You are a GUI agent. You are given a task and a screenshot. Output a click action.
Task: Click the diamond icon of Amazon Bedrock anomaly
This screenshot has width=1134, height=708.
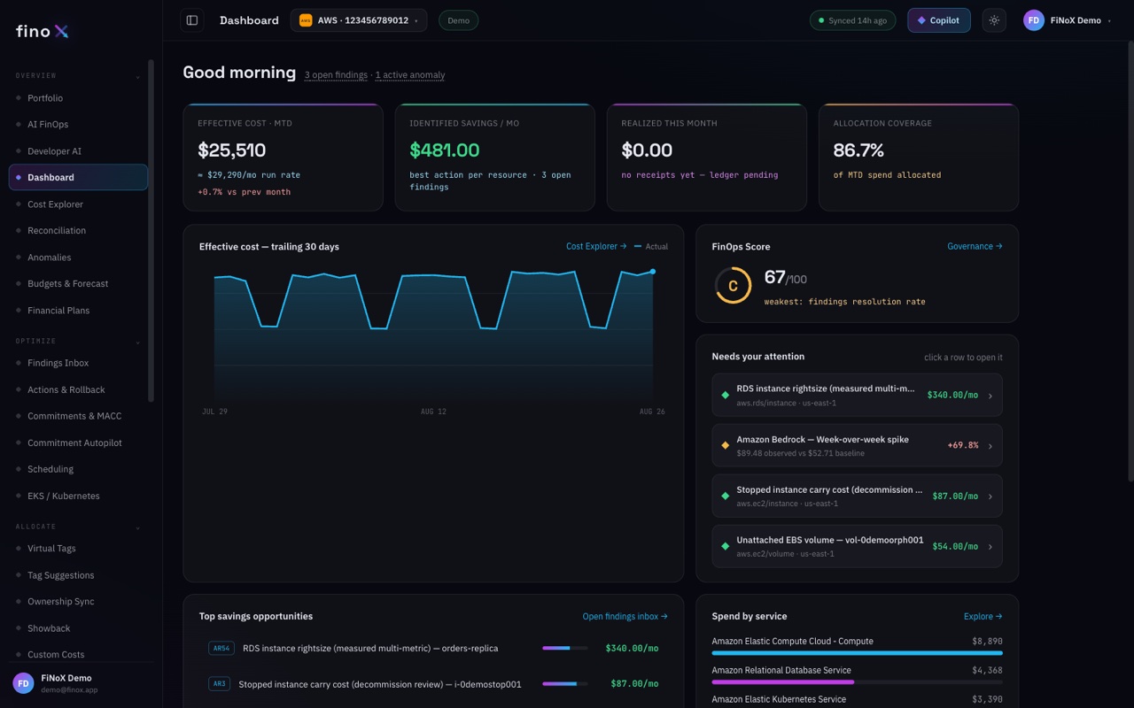(x=726, y=445)
